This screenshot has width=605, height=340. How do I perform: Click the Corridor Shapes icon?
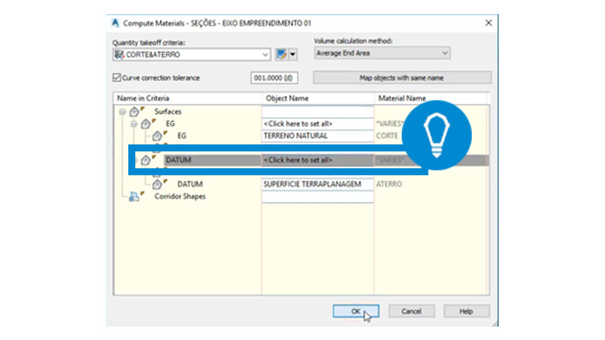pyautogui.click(x=135, y=196)
